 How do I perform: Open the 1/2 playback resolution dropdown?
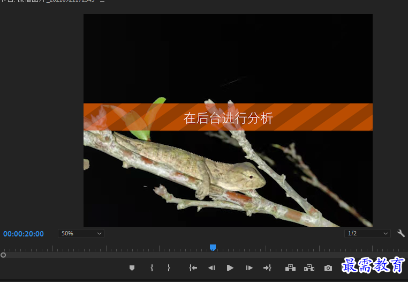coord(367,233)
